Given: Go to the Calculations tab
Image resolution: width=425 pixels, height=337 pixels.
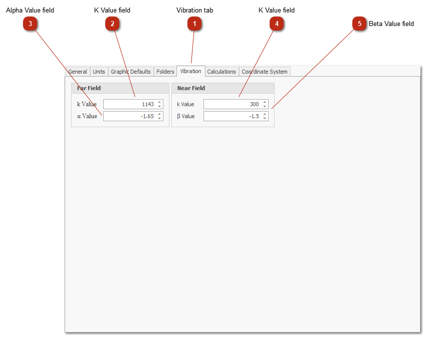Looking at the screenshot, I should click(221, 72).
